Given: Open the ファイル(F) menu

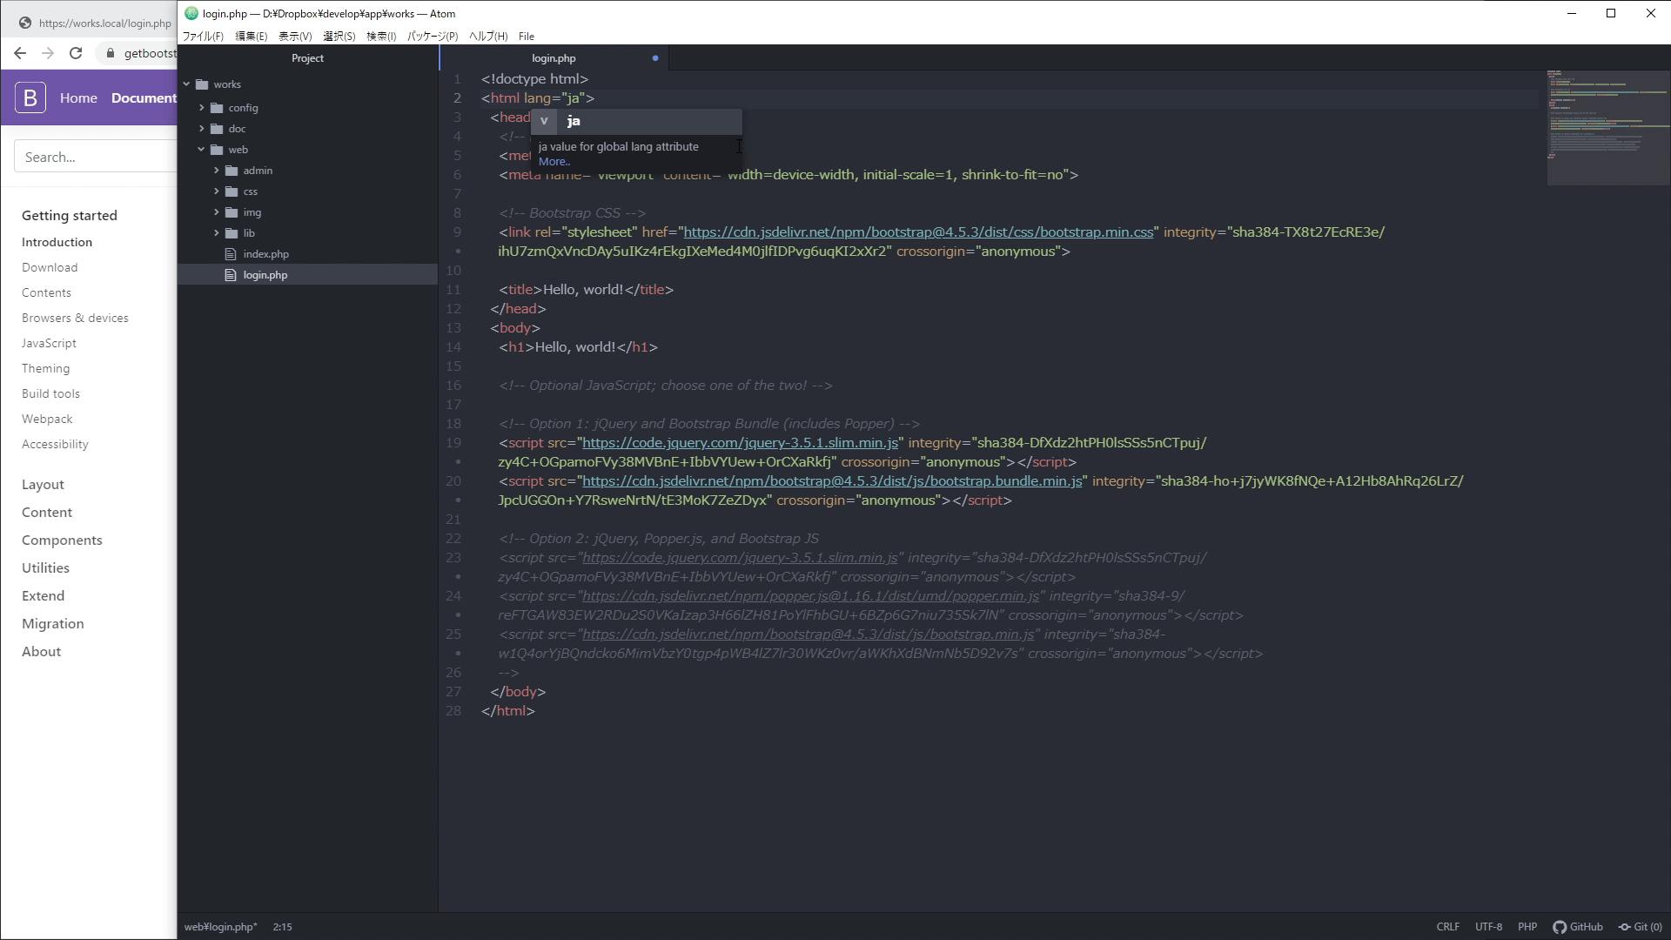Looking at the screenshot, I should [x=203, y=37].
